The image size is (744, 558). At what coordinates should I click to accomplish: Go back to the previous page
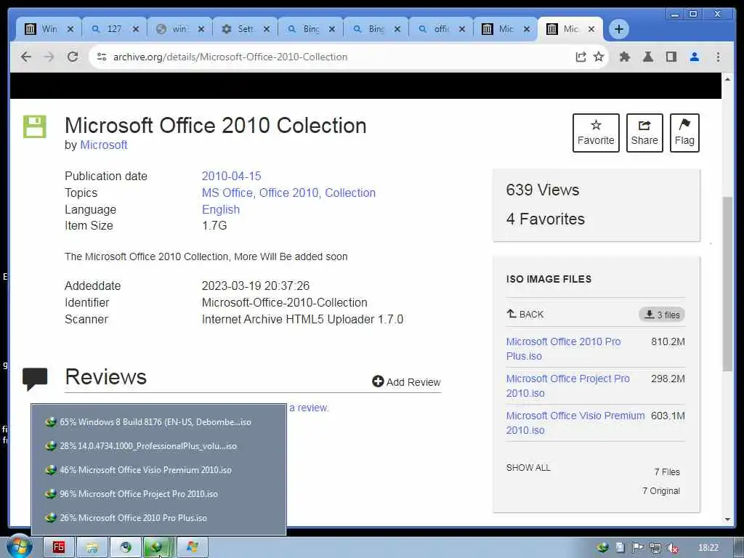26,57
